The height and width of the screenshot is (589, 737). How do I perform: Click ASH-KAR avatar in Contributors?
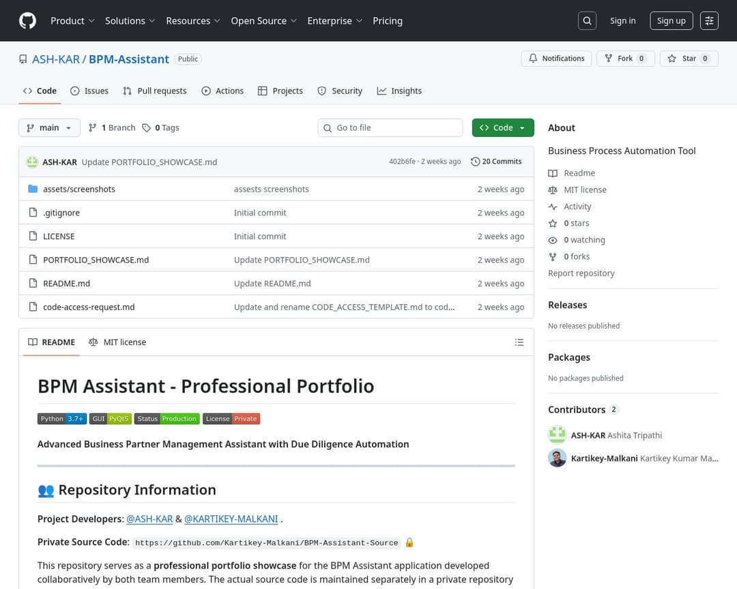(558, 435)
